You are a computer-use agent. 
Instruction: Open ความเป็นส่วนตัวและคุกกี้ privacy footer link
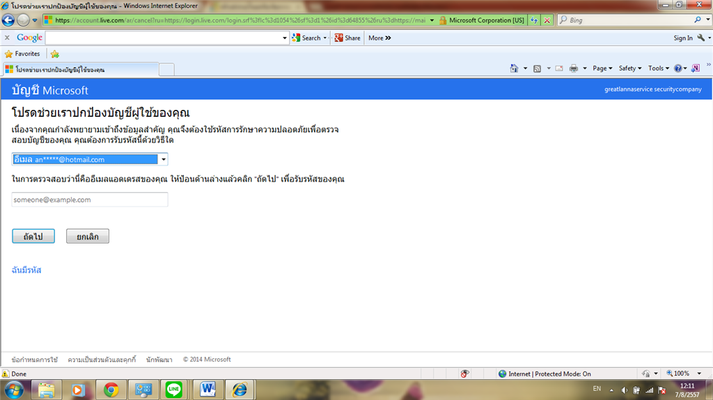102,360
